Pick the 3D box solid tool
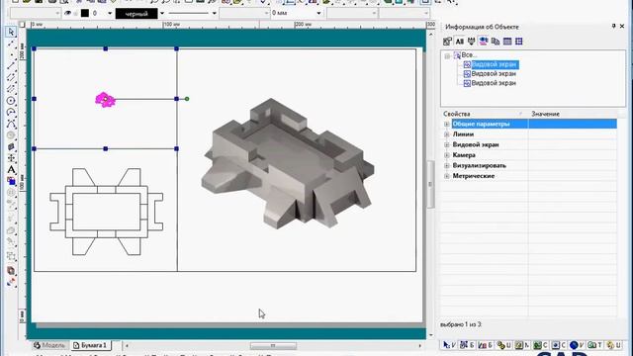The image size is (633, 356). [x=11, y=147]
